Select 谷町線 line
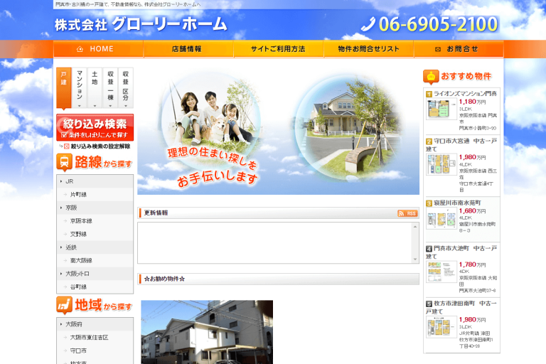 (x=78, y=287)
